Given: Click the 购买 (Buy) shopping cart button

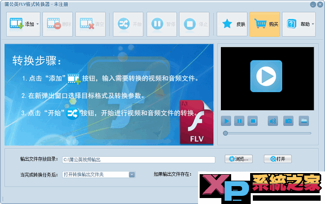Looking at the screenshot, I should pyautogui.click(x=265, y=24).
